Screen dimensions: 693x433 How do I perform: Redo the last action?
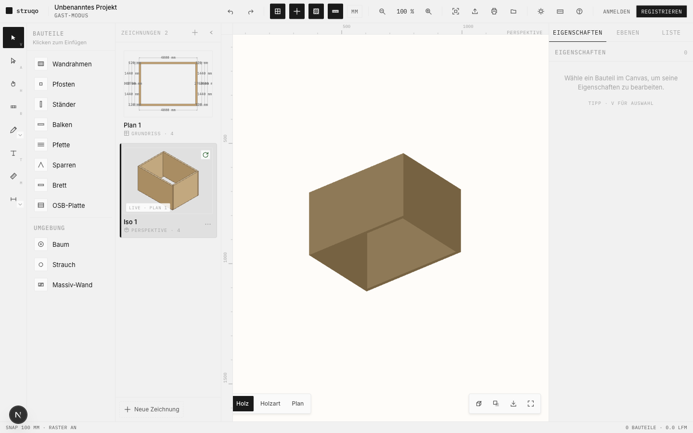click(x=251, y=12)
